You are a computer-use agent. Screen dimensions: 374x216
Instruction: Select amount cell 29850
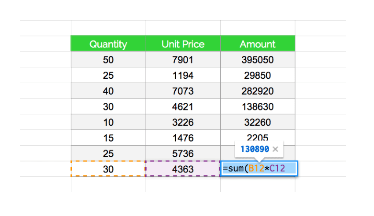[x=258, y=75]
